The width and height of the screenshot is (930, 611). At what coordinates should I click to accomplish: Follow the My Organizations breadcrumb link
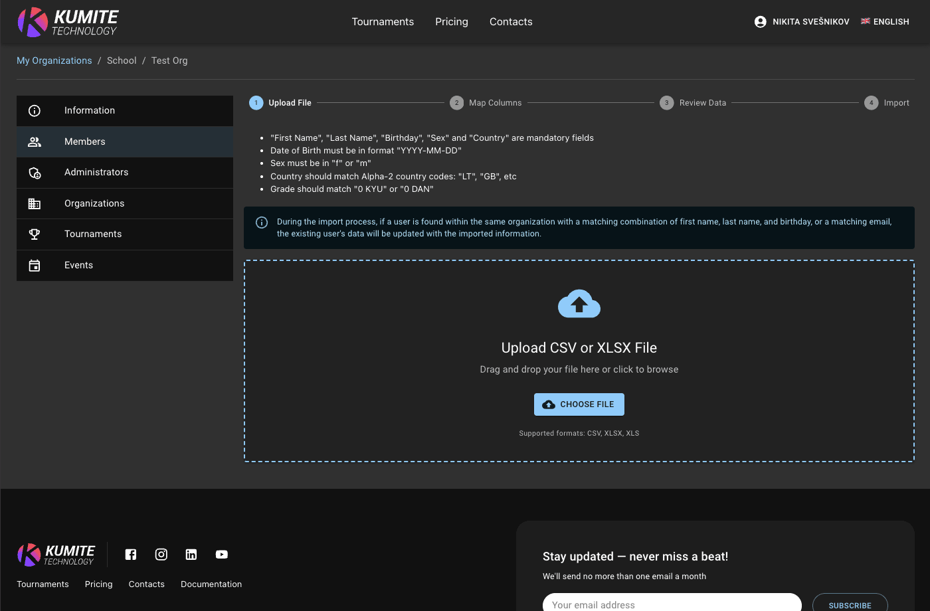pyautogui.click(x=54, y=60)
